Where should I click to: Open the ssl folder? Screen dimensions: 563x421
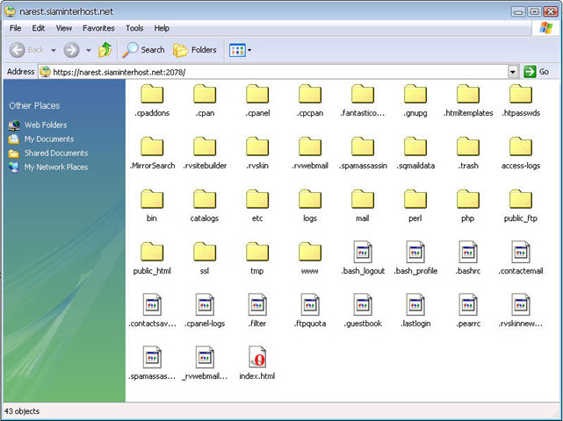click(x=205, y=253)
